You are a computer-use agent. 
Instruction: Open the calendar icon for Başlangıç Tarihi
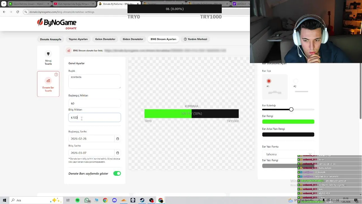tap(118, 139)
